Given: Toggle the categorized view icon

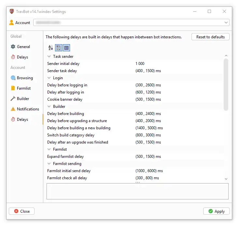Looking at the screenshot, I should pos(59,48).
